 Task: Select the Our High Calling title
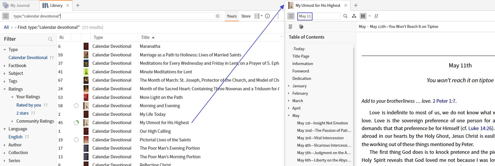coord(155,131)
